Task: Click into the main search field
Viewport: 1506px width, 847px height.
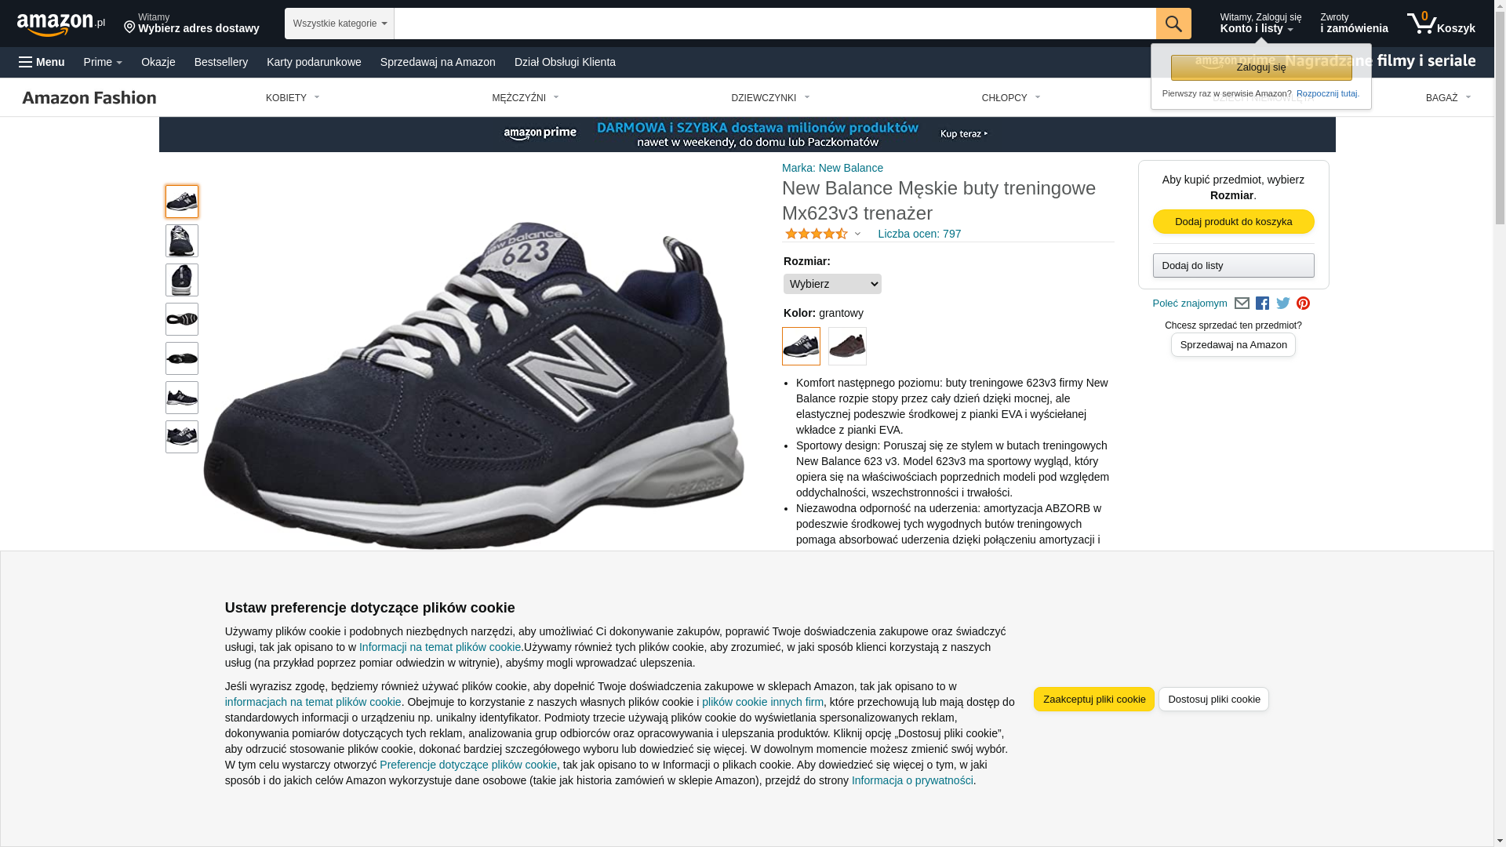Action: (x=775, y=24)
